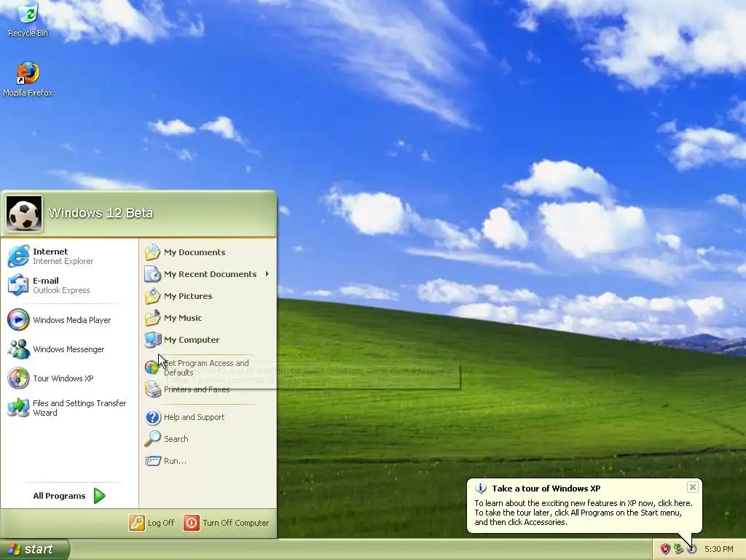Viewport: 746px width, 560px height.
Task: Click the green safely-remove-hardware tray icon
Action: pyautogui.click(x=678, y=549)
